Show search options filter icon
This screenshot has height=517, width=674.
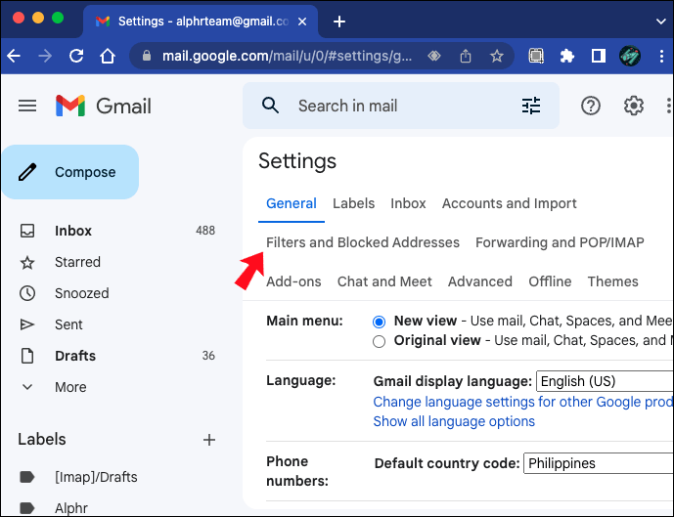[531, 106]
